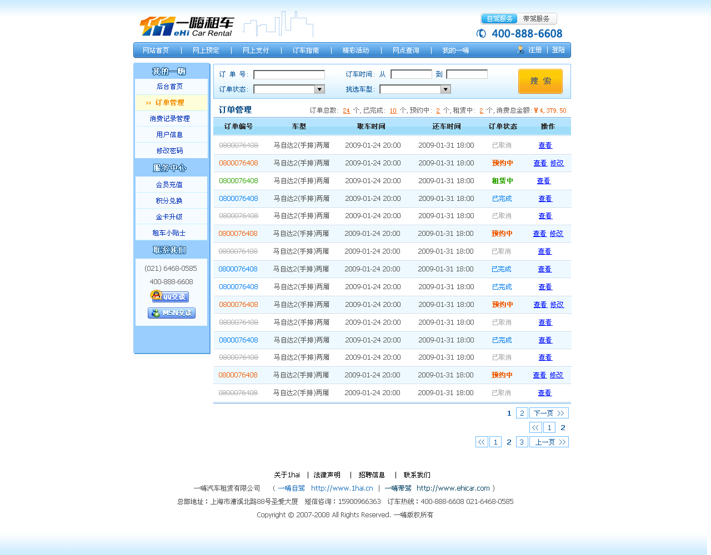711x555 pixels.
Task: Click the 订单管理 page heading
Action: pyautogui.click(x=235, y=110)
